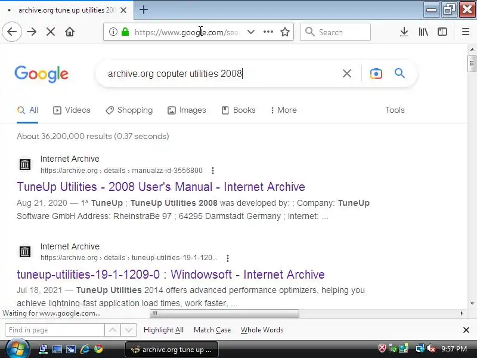Close the find bar

pyautogui.click(x=466, y=330)
